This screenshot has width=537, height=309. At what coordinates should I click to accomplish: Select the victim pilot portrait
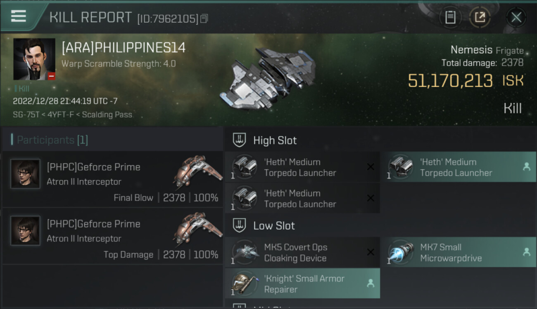click(34, 59)
